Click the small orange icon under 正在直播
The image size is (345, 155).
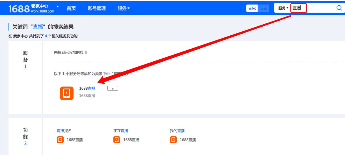point(117,140)
